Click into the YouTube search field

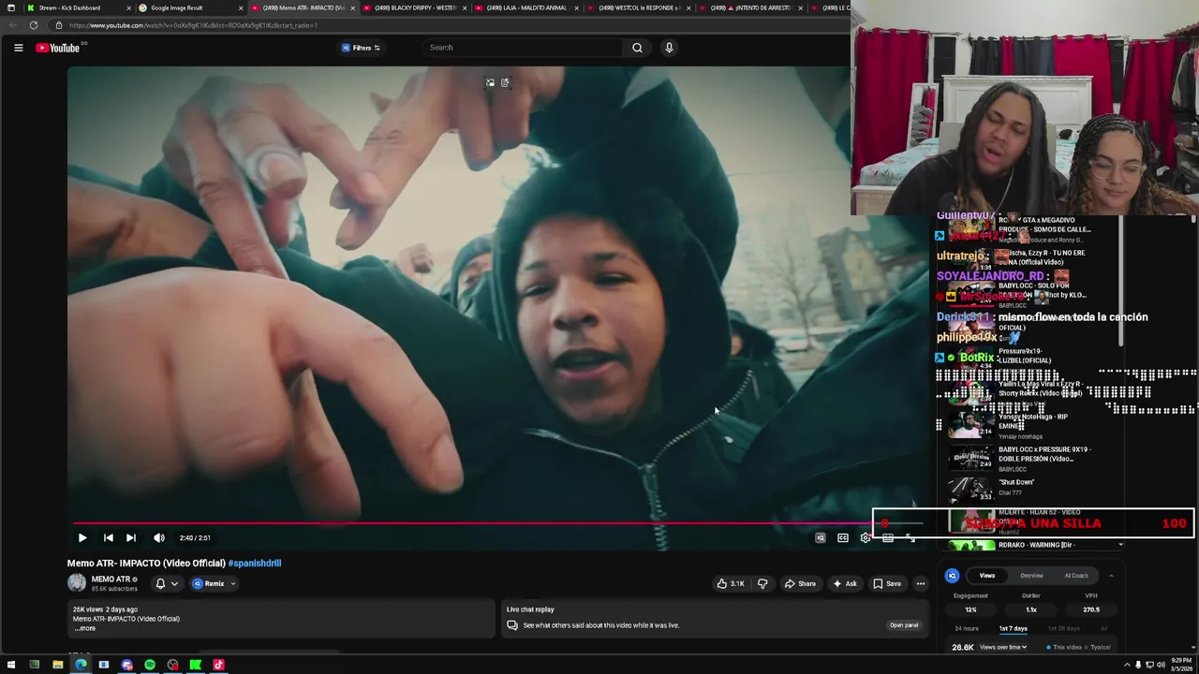pyautogui.click(x=523, y=48)
